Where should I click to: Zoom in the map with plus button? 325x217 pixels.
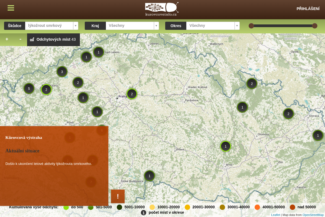pyautogui.click(x=7, y=39)
